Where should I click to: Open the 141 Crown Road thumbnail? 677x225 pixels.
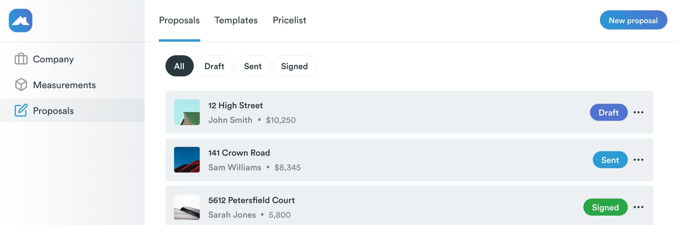[x=187, y=160]
